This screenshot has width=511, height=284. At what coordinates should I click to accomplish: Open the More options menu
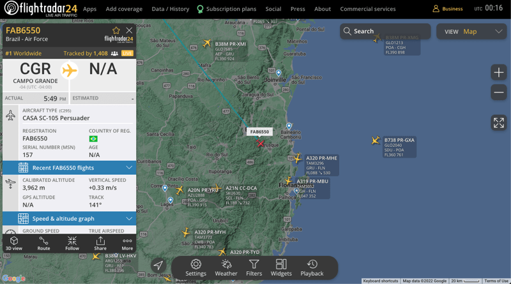click(x=127, y=243)
